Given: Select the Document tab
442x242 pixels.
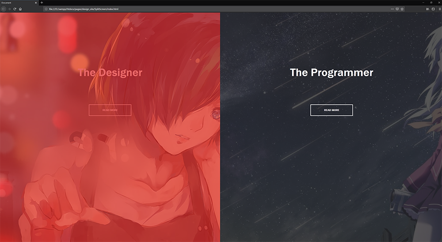Looking at the screenshot, I should pos(19,3).
